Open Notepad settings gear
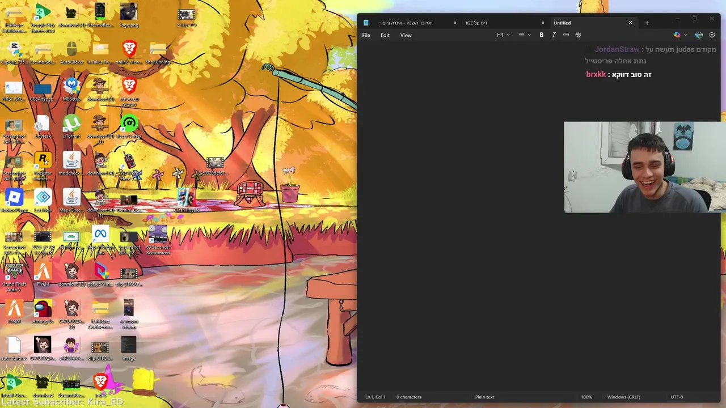 coord(712,35)
